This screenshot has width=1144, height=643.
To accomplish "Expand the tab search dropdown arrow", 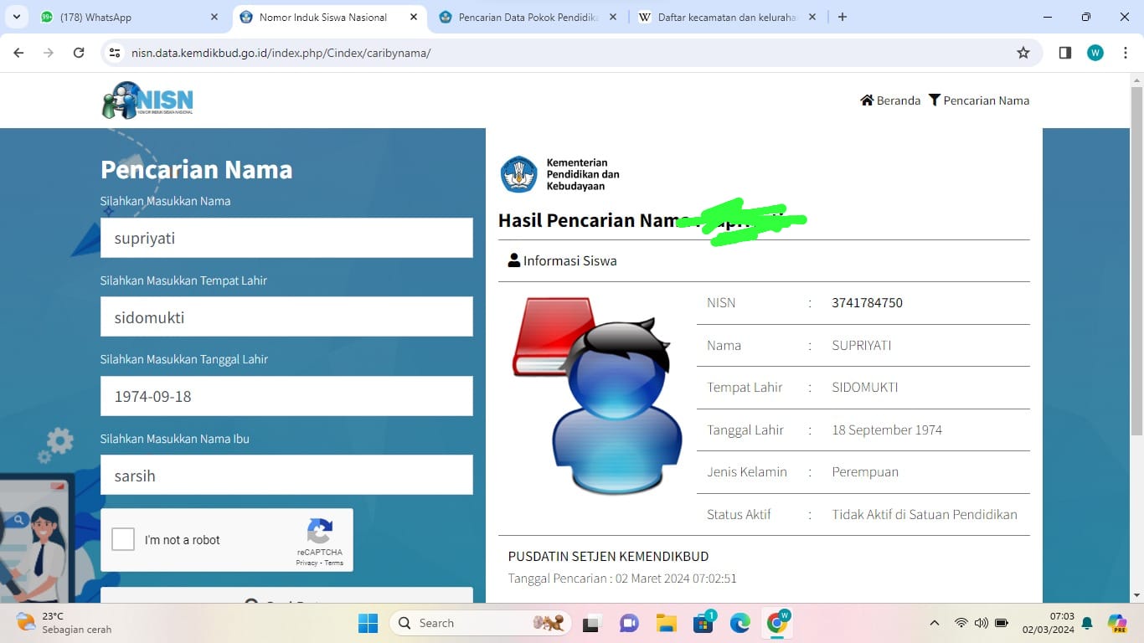I will pos(17,17).
